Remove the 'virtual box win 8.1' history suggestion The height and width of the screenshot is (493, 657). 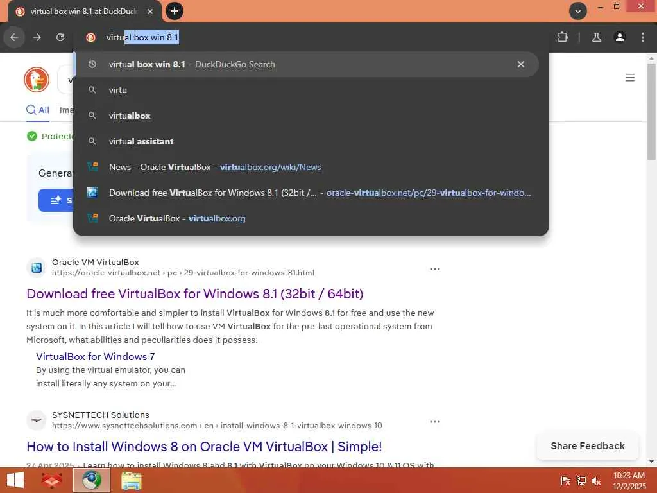coord(521,64)
